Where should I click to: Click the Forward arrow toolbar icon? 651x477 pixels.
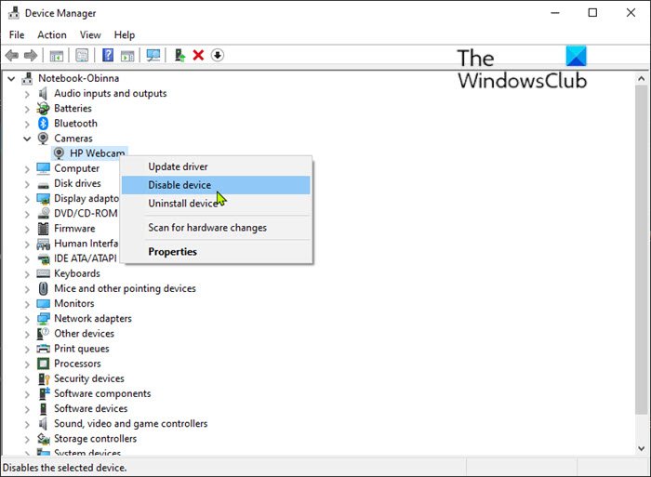(31, 55)
